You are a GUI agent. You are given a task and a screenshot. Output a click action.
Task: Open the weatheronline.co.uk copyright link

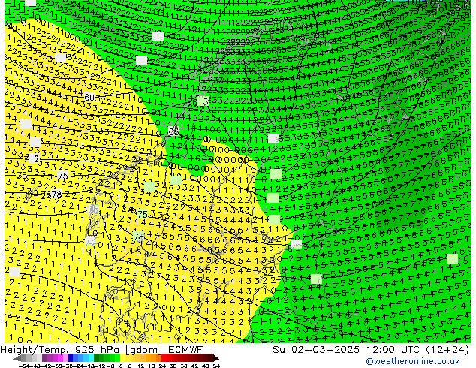coord(413,361)
